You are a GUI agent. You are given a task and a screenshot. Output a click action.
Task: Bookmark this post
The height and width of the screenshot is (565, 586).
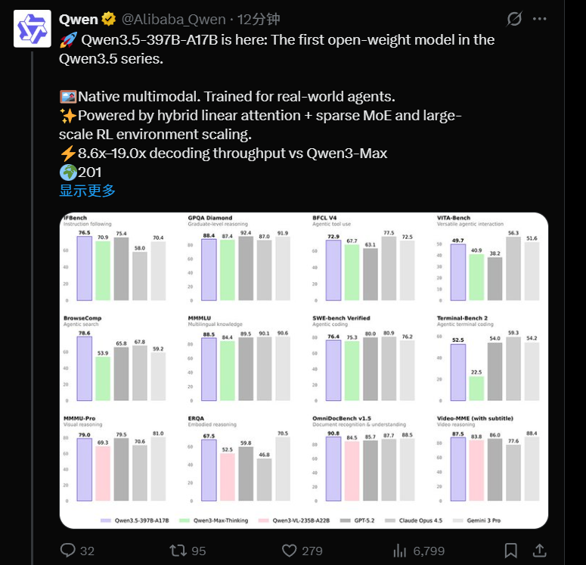tap(511, 549)
